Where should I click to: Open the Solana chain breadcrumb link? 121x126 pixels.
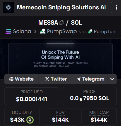click(18, 31)
